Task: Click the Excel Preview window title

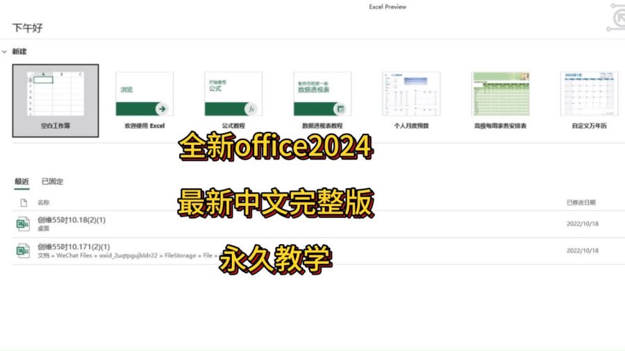Action: click(x=387, y=7)
